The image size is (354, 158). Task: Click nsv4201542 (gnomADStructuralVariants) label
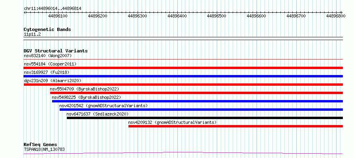click(x=103, y=106)
